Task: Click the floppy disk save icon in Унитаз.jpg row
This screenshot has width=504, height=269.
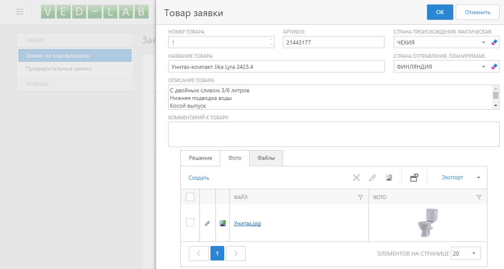Action: click(223, 223)
